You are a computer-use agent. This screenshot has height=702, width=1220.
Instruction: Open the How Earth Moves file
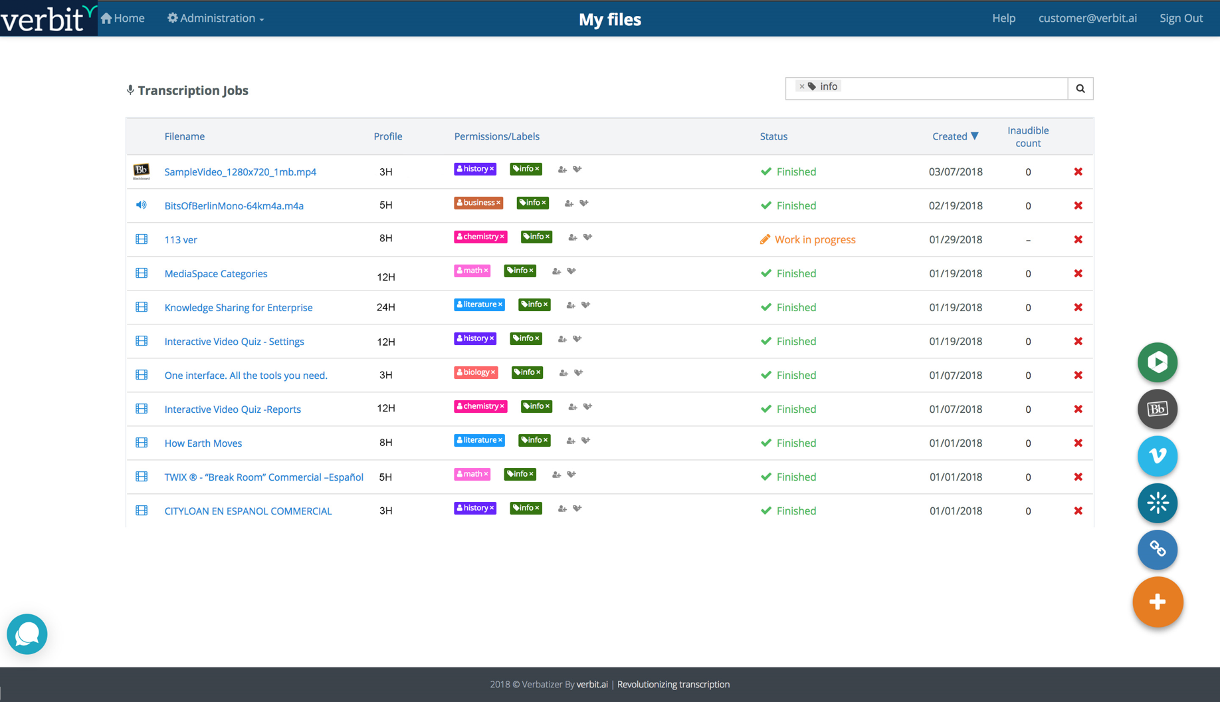click(x=203, y=443)
